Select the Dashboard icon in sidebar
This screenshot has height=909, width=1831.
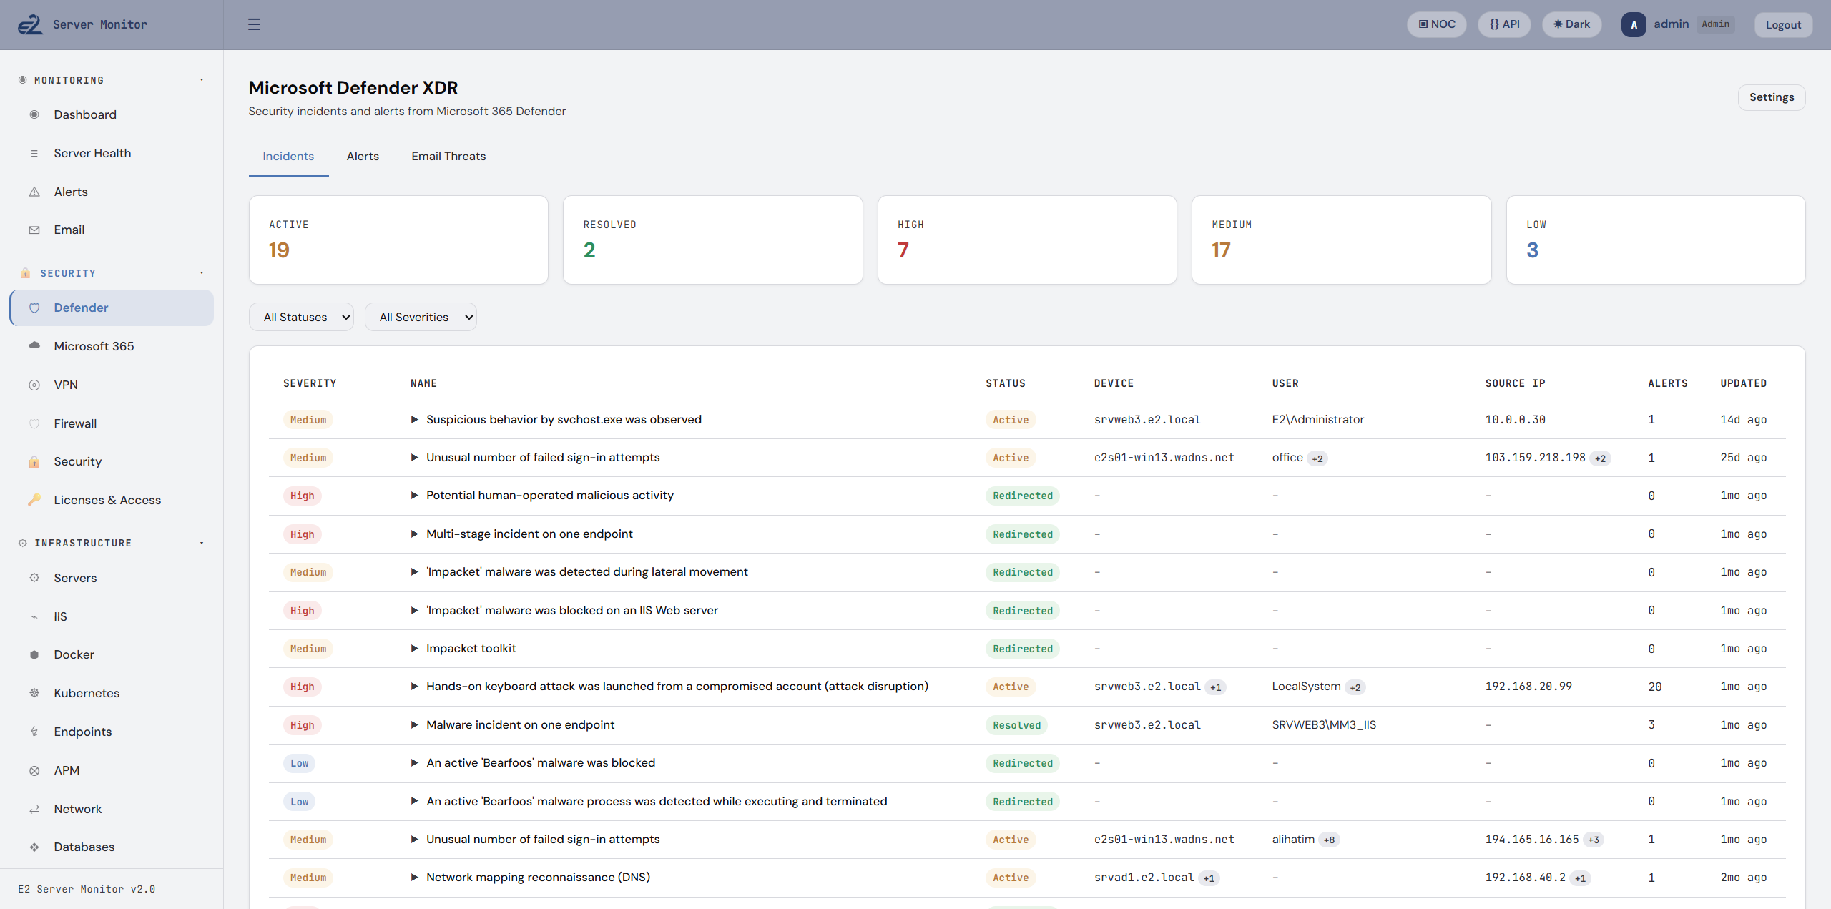tap(34, 114)
